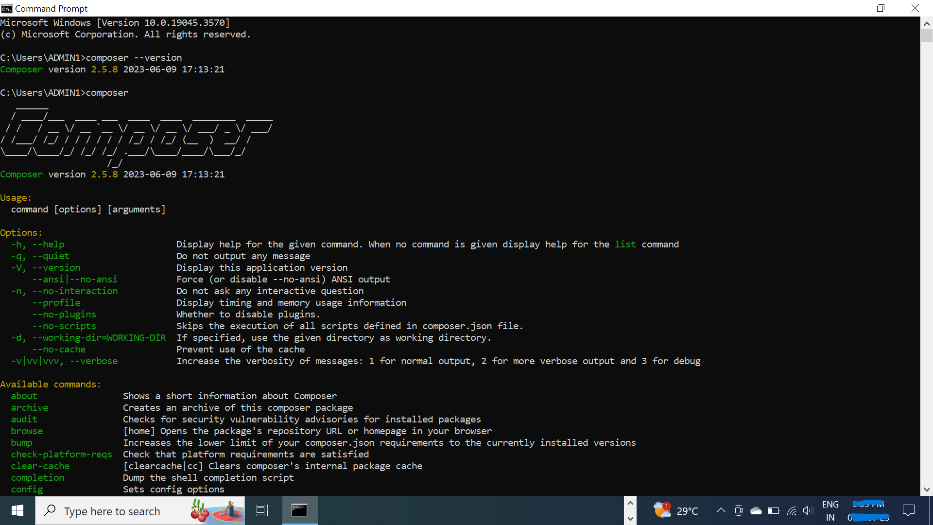Click the volume speaker tray icon

[808, 510]
